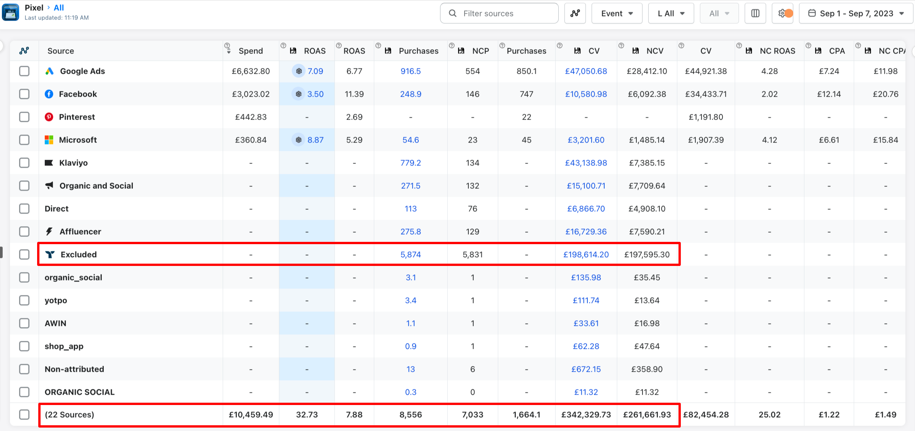The width and height of the screenshot is (915, 431).
Task: Tick the Non-attributed row checkbox
Action: click(x=24, y=369)
